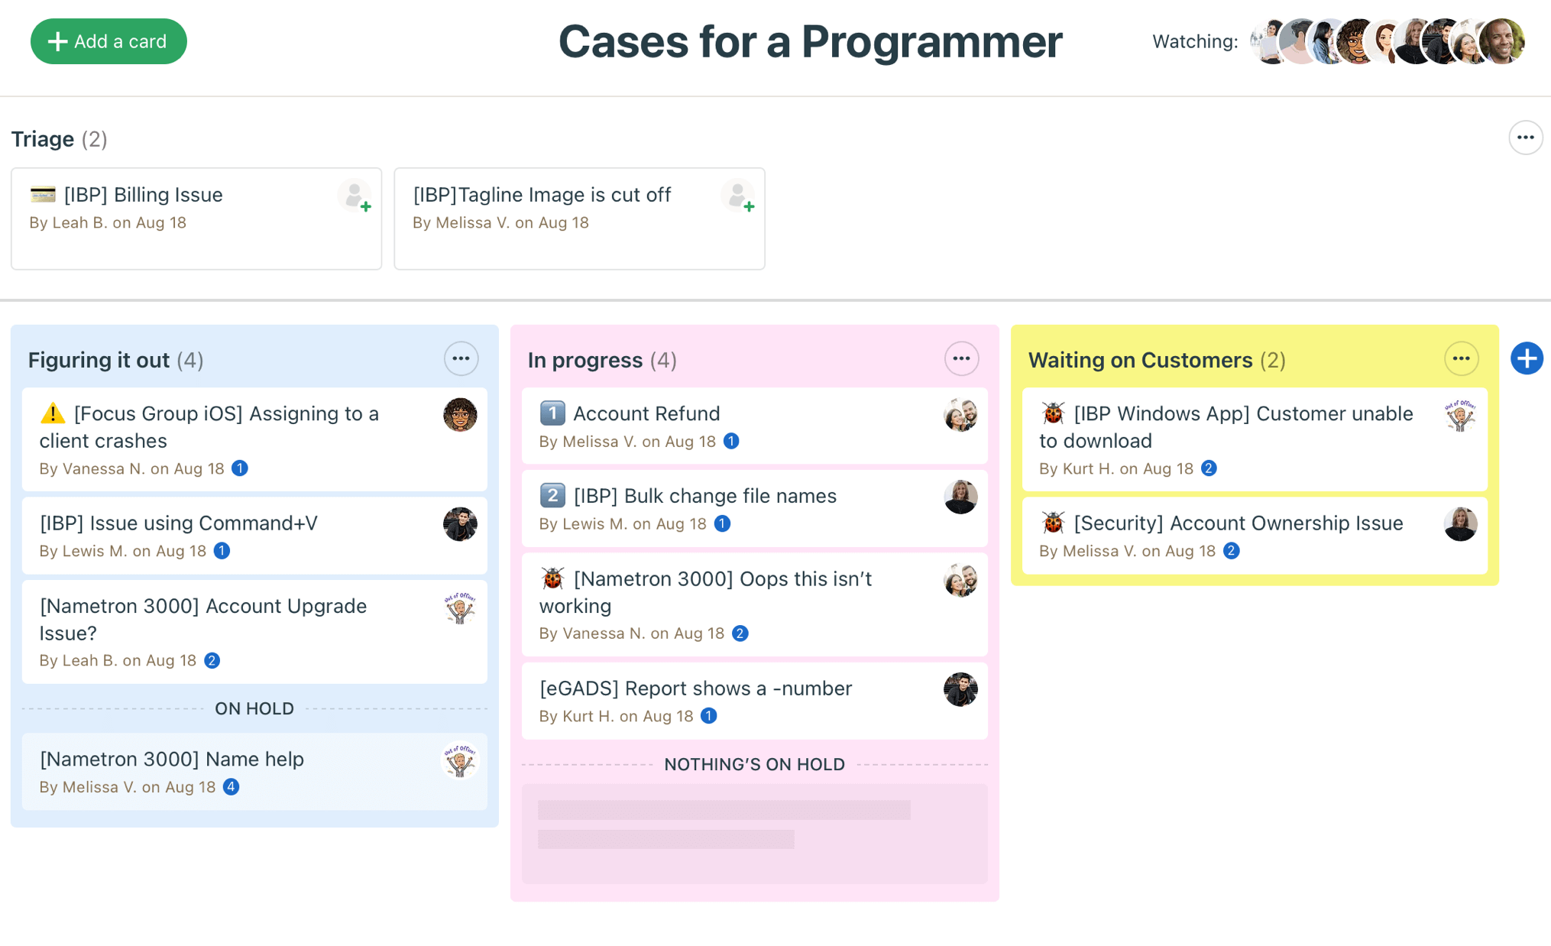1551x946 pixels.
Task: Open Figuring it out column options
Action: coord(461,358)
